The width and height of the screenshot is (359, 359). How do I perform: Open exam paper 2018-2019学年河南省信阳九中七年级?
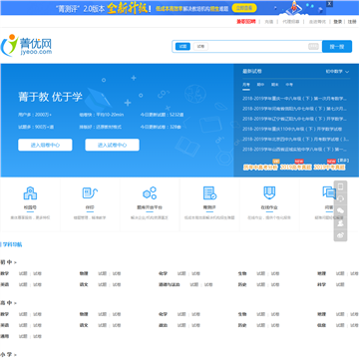(294, 109)
